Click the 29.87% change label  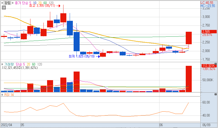coord(207,35)
